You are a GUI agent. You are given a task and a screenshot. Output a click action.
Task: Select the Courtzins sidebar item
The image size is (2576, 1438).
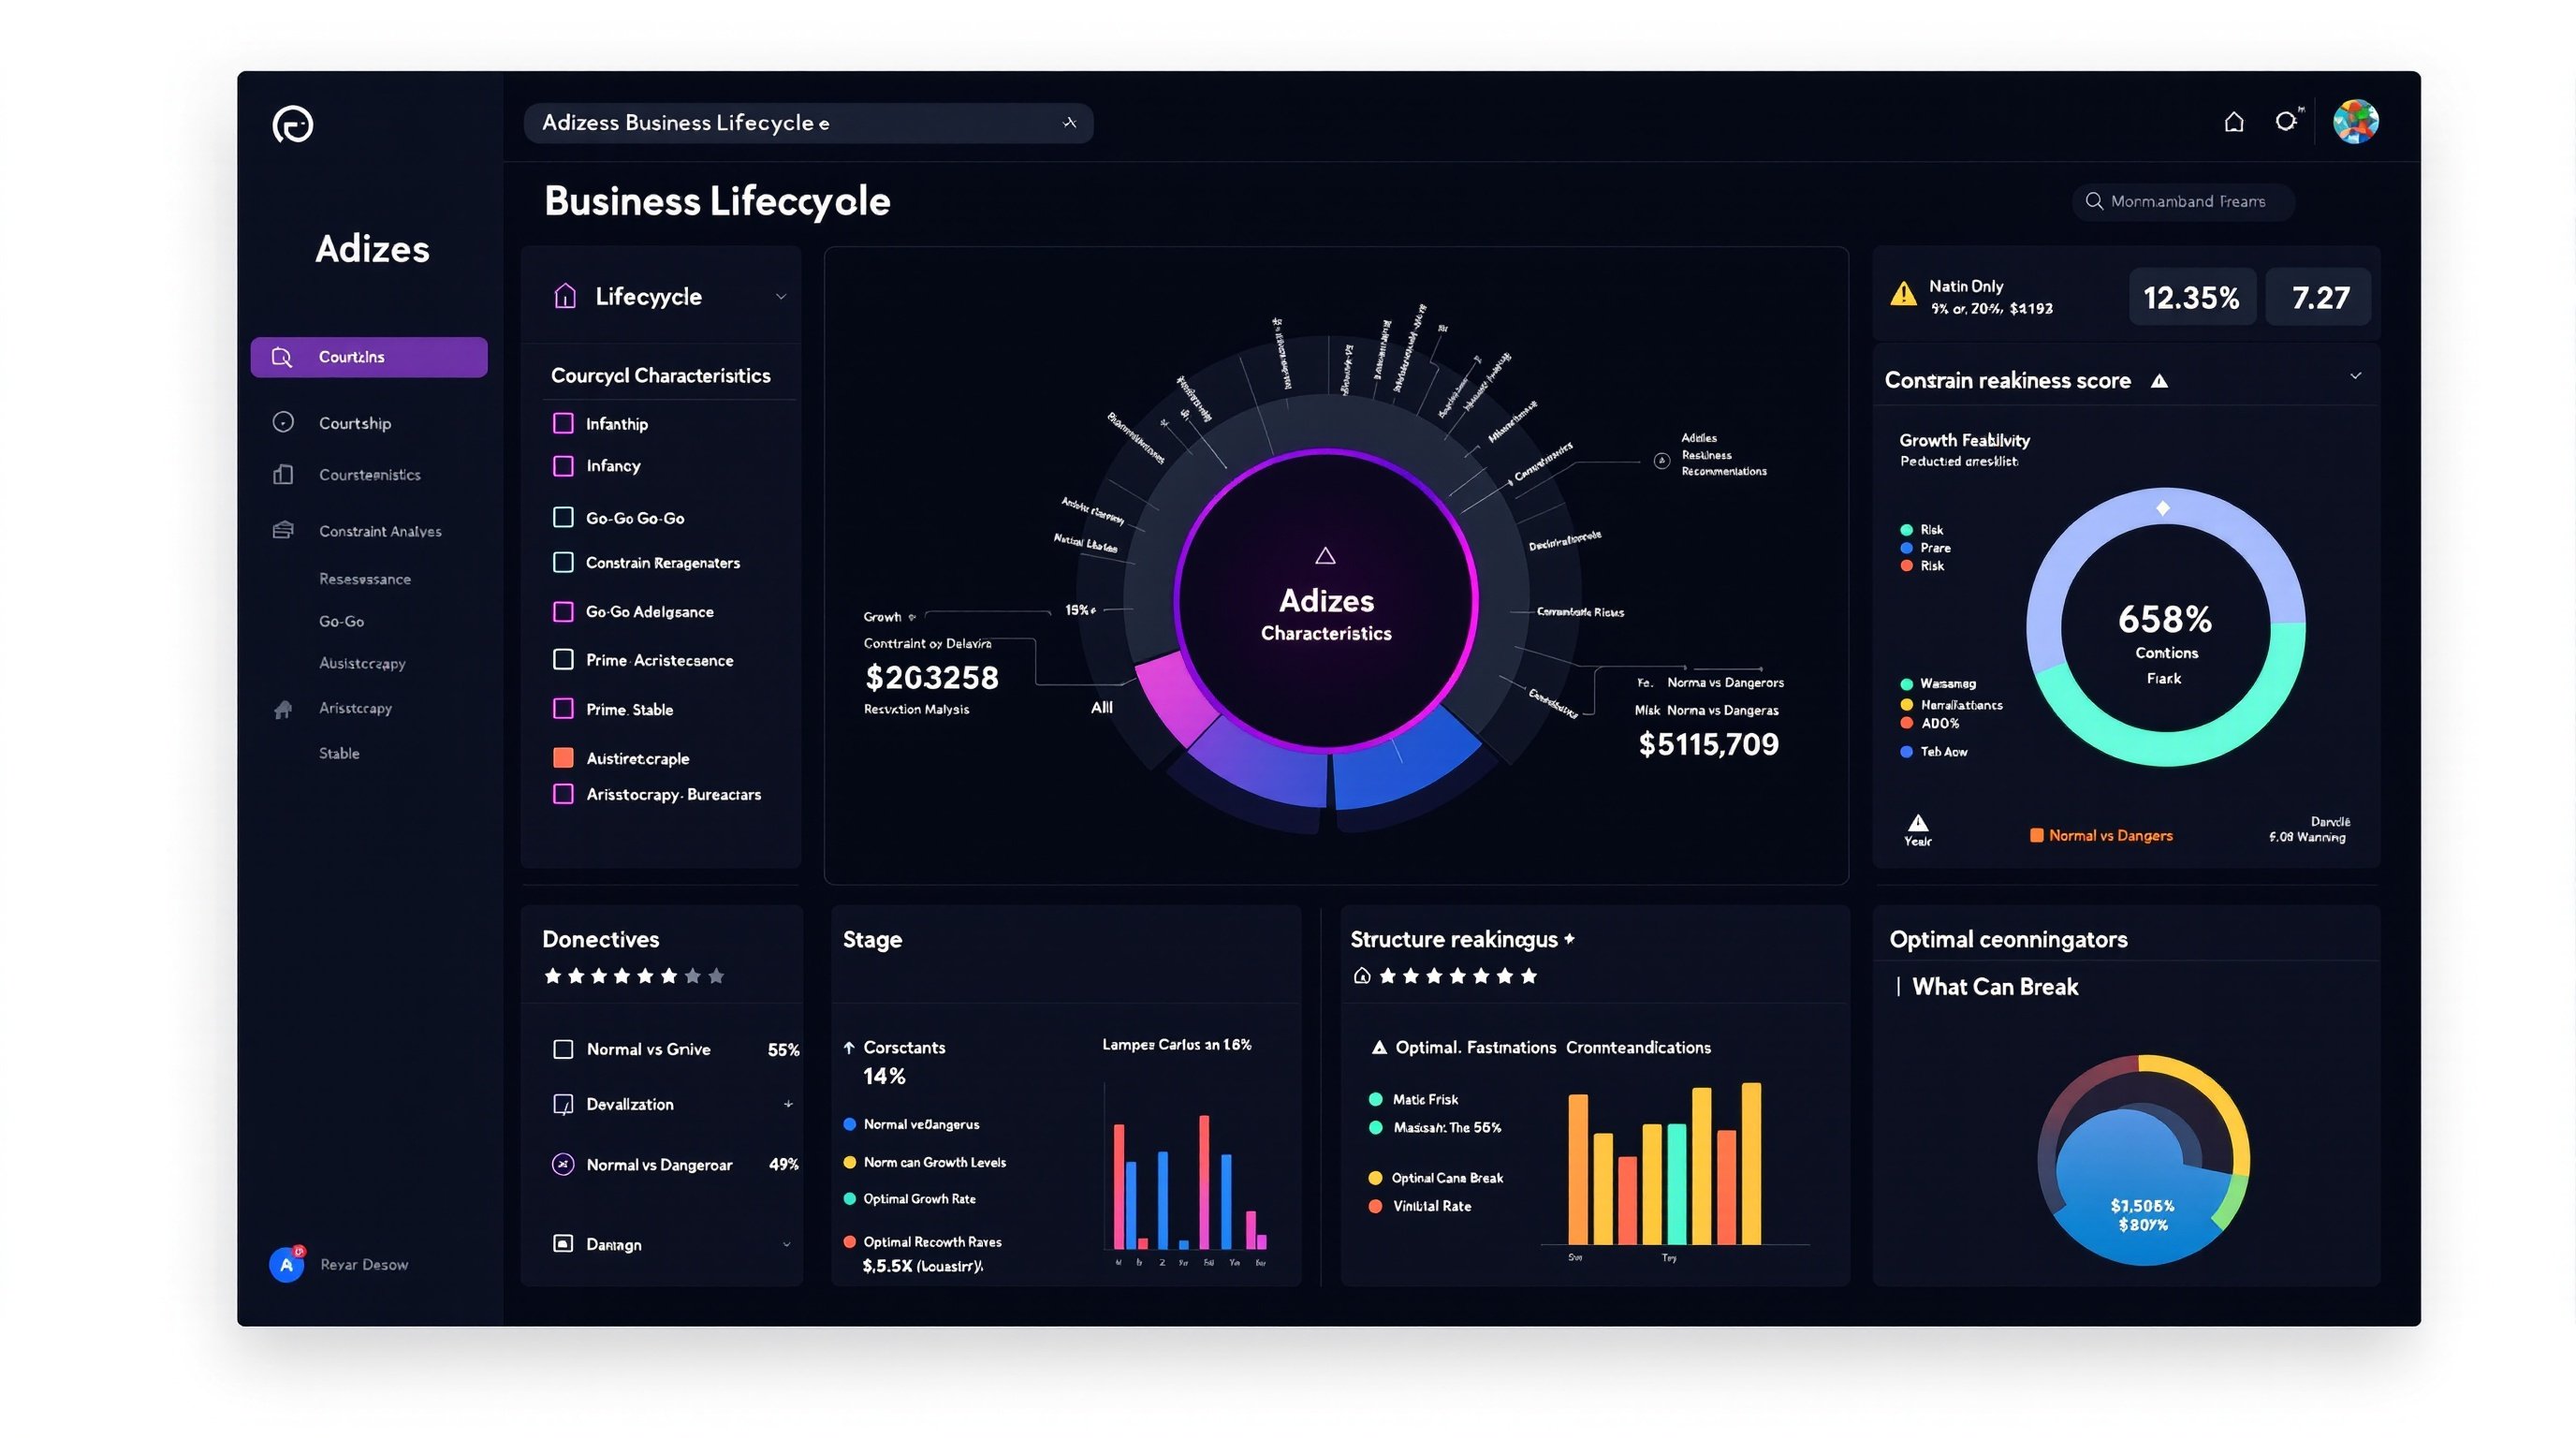click(x=368, y=357)
